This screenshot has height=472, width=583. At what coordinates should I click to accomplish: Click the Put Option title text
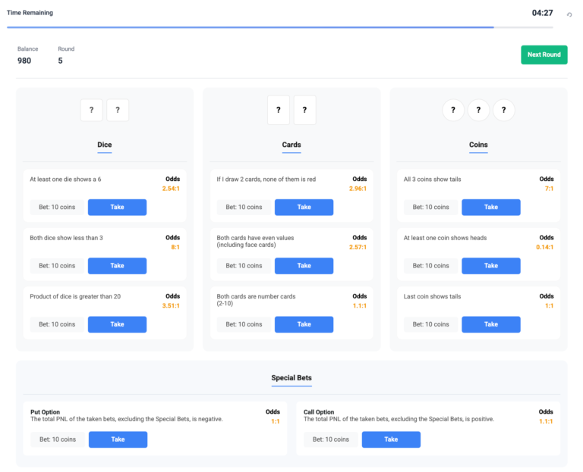(x=45, y=412)
